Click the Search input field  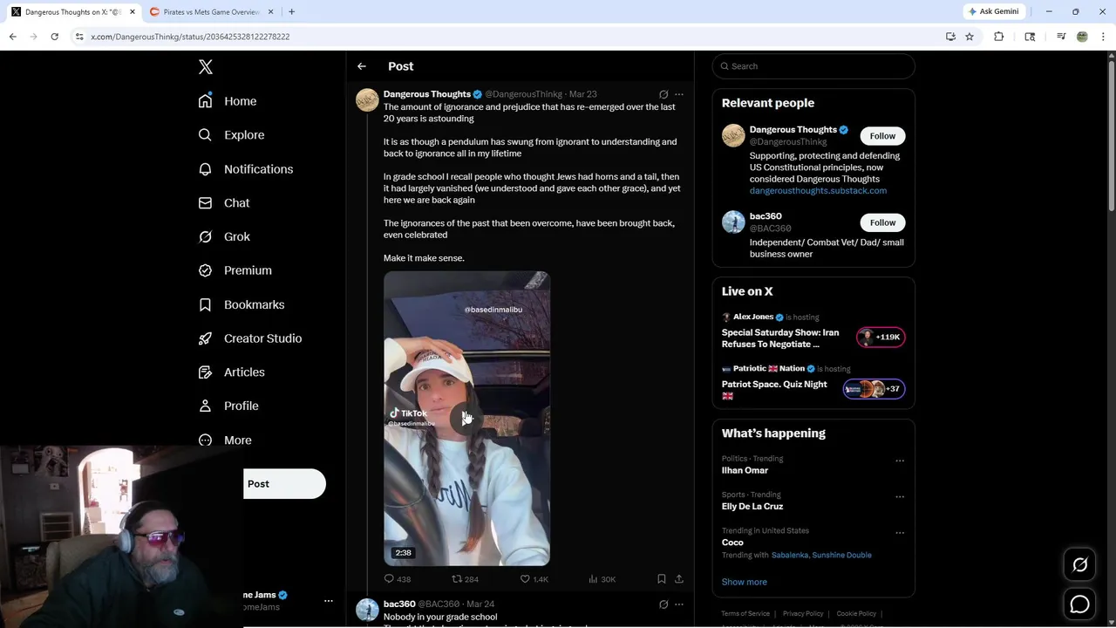pyautogui.click(x=813, y=66)
